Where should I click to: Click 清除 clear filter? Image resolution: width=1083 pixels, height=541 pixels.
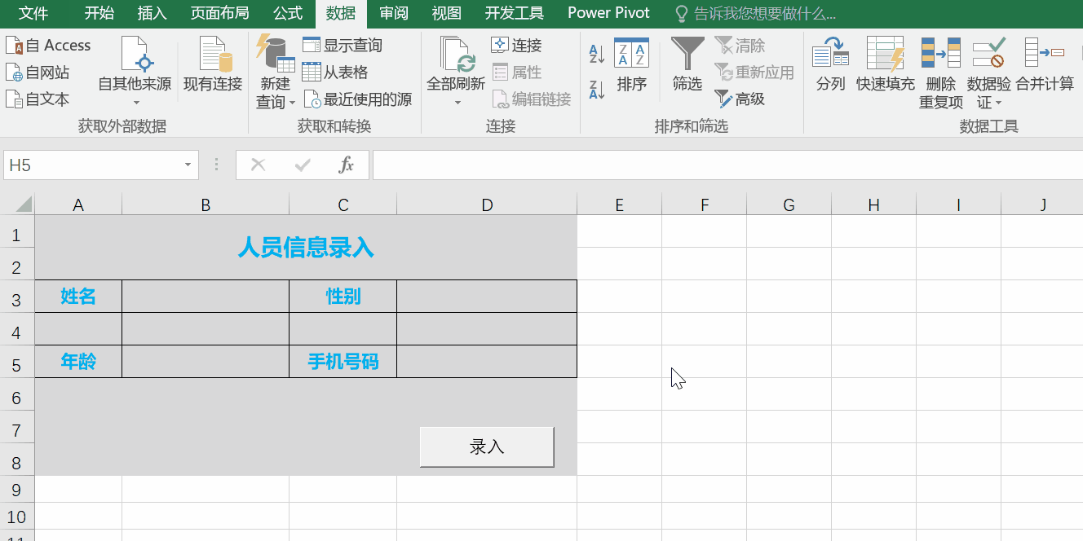point(740,46)
